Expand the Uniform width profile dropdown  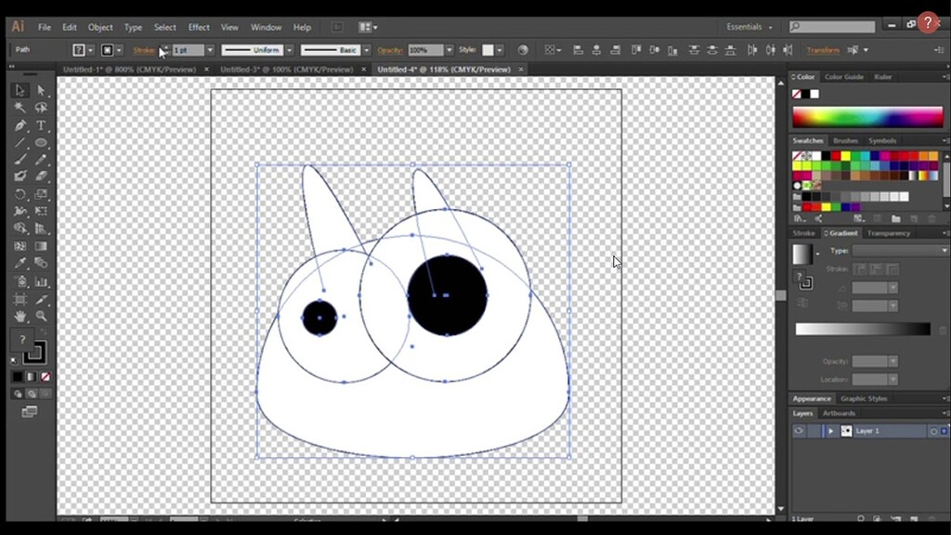coord(289,49)
